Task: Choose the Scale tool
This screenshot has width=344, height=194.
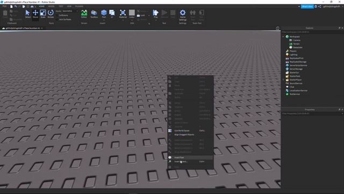Action: pos(43,14)
